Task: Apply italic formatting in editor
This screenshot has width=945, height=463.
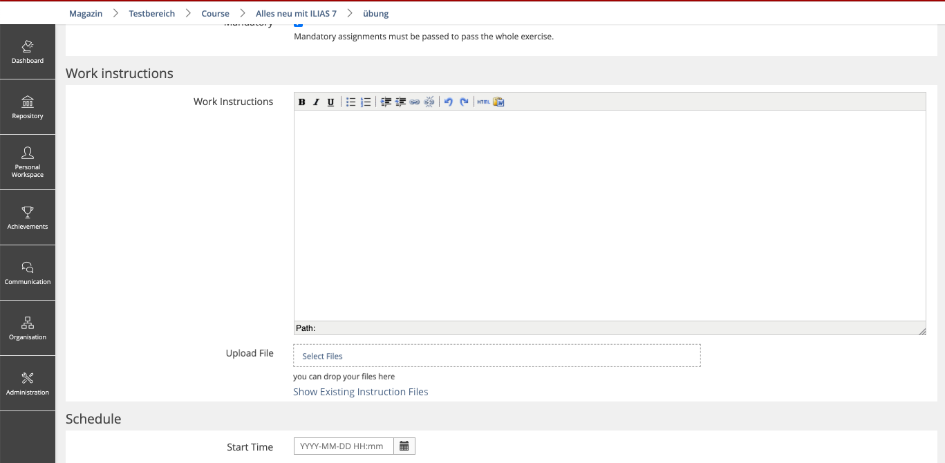Action: [316, 102]
